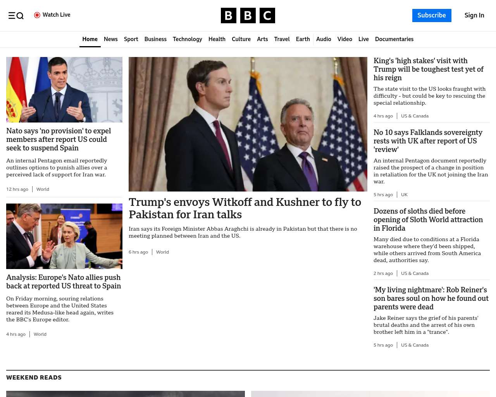Screen dimensions: 496x397
Task: Open King's 'high stakes' visit article
Action: click(x=428, y=69)
